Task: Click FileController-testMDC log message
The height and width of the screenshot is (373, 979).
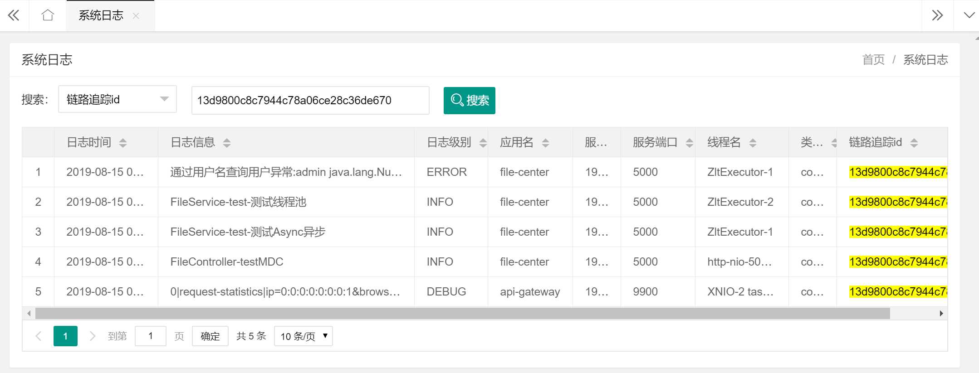Action: pyautogui.click(x=227, y=262)
